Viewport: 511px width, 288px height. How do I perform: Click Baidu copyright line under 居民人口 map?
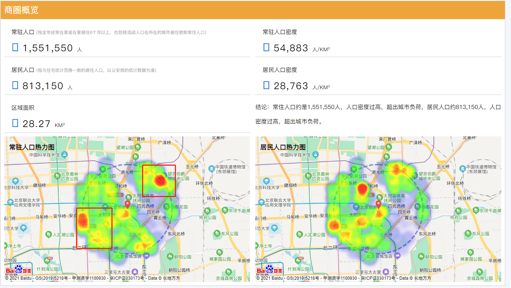tap(344, 278)
